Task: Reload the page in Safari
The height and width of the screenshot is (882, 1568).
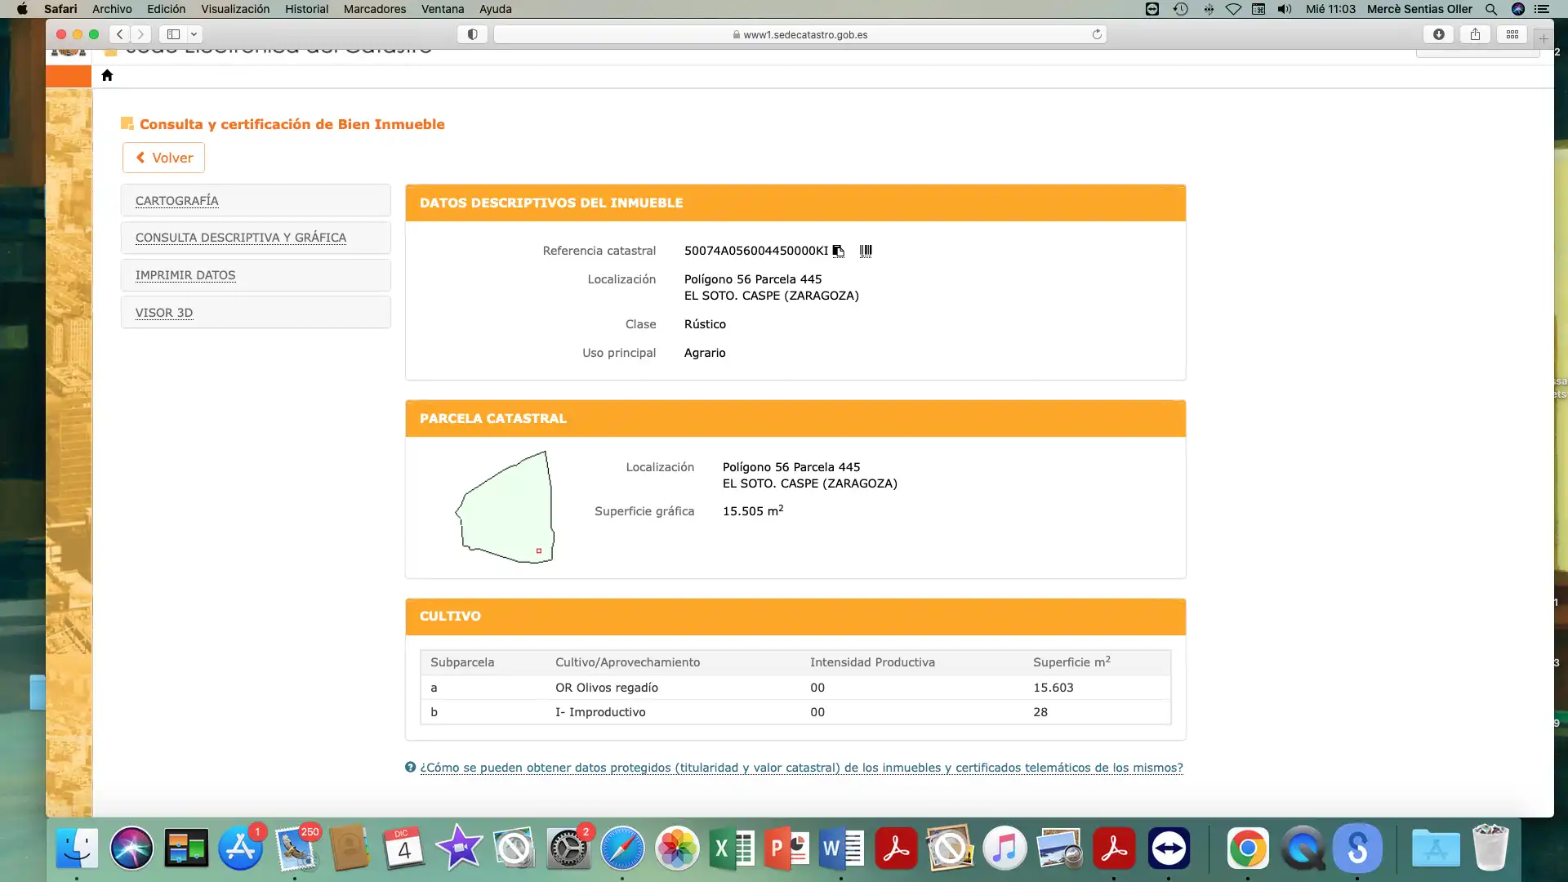Action: coord(1097,34)
